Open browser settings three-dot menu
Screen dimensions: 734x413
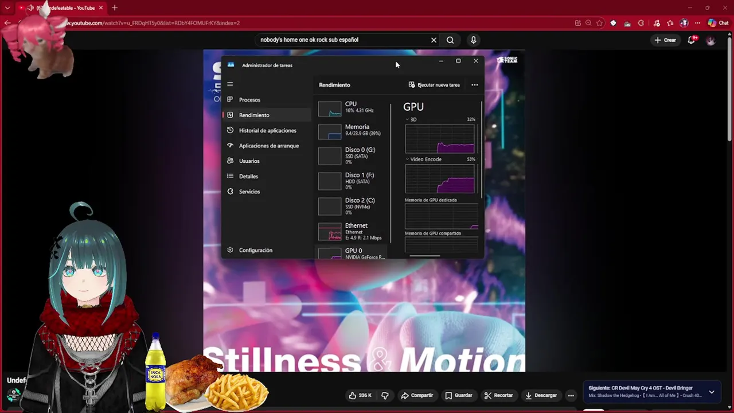pyautogui.click(x=697, y=23)
